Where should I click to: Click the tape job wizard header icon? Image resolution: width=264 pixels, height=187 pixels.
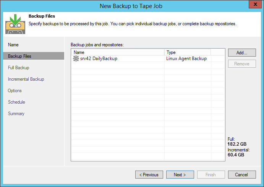tap(15, 23)
